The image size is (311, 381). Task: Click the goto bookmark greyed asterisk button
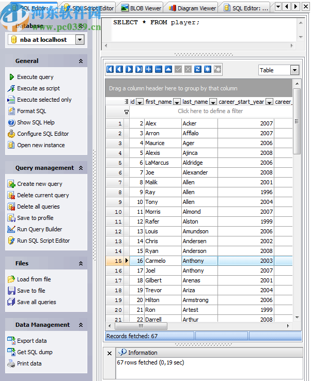tap(217, 70)
